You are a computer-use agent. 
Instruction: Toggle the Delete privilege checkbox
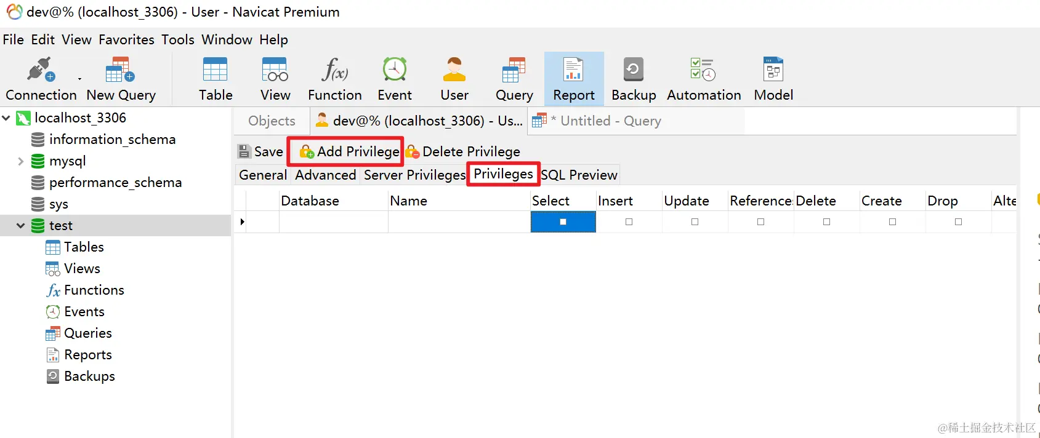click(826, 221)
